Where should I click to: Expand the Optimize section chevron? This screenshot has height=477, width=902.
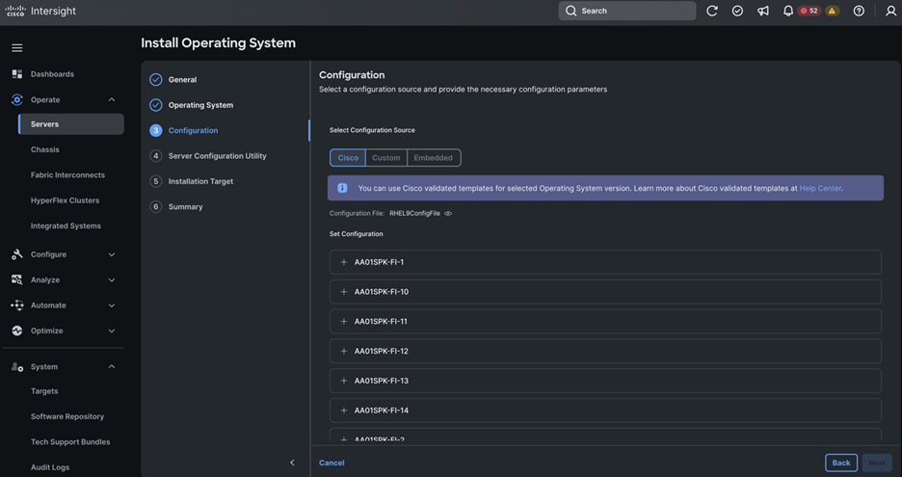112,331
